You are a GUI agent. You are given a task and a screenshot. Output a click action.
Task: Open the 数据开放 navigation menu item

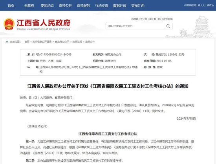point(119,5)
